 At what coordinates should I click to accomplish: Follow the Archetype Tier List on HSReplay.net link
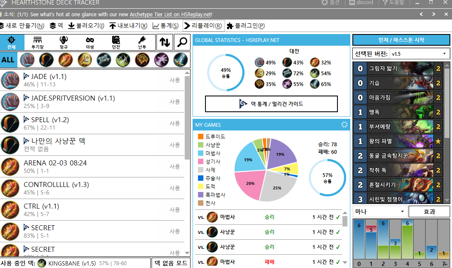170,15
